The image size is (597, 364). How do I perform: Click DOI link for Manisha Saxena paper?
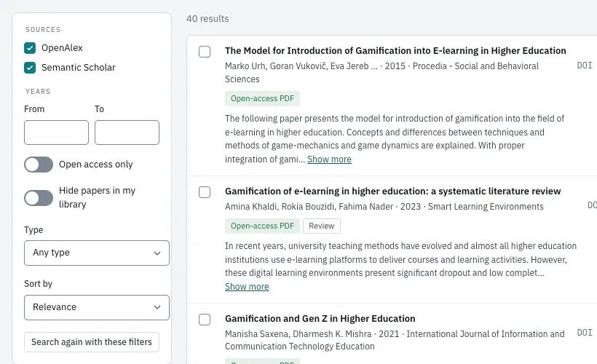tap(585, 333)
